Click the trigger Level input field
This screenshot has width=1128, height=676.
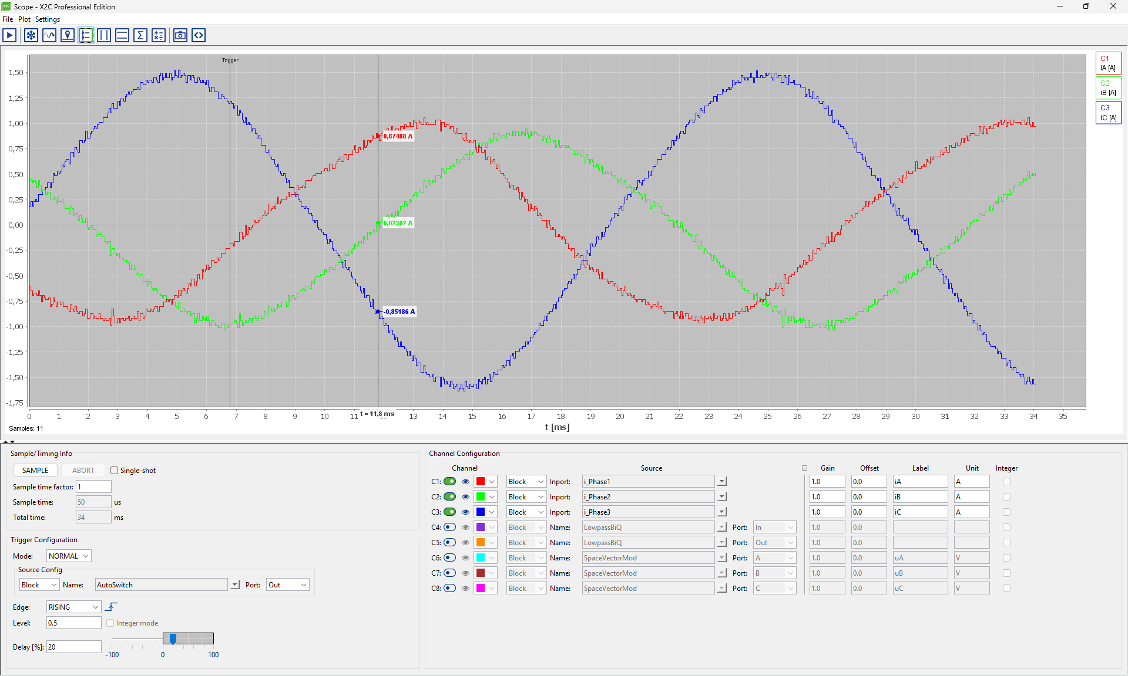[73, 623]
